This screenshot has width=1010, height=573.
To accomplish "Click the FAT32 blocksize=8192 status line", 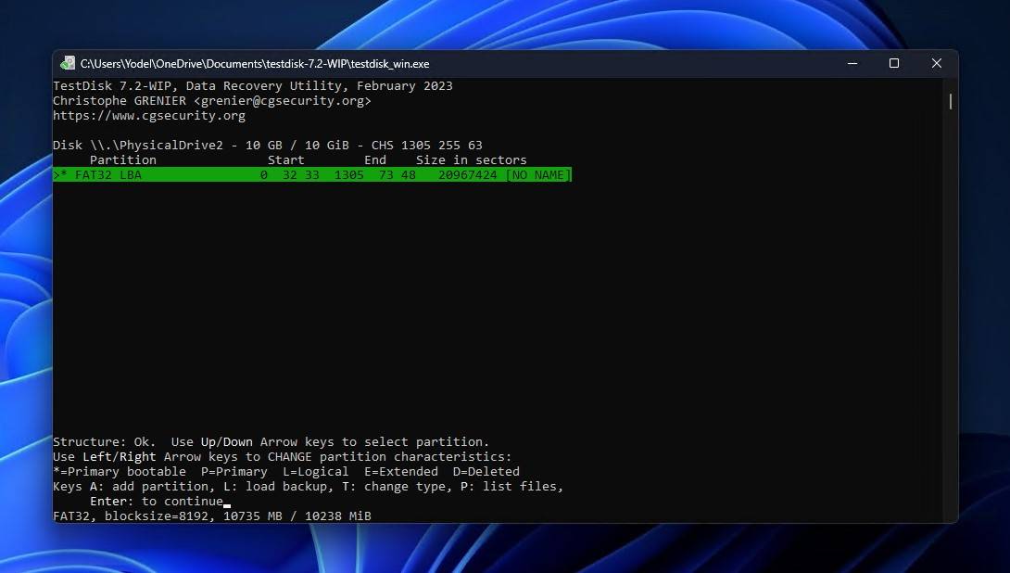I will click(x=212, y=516).
